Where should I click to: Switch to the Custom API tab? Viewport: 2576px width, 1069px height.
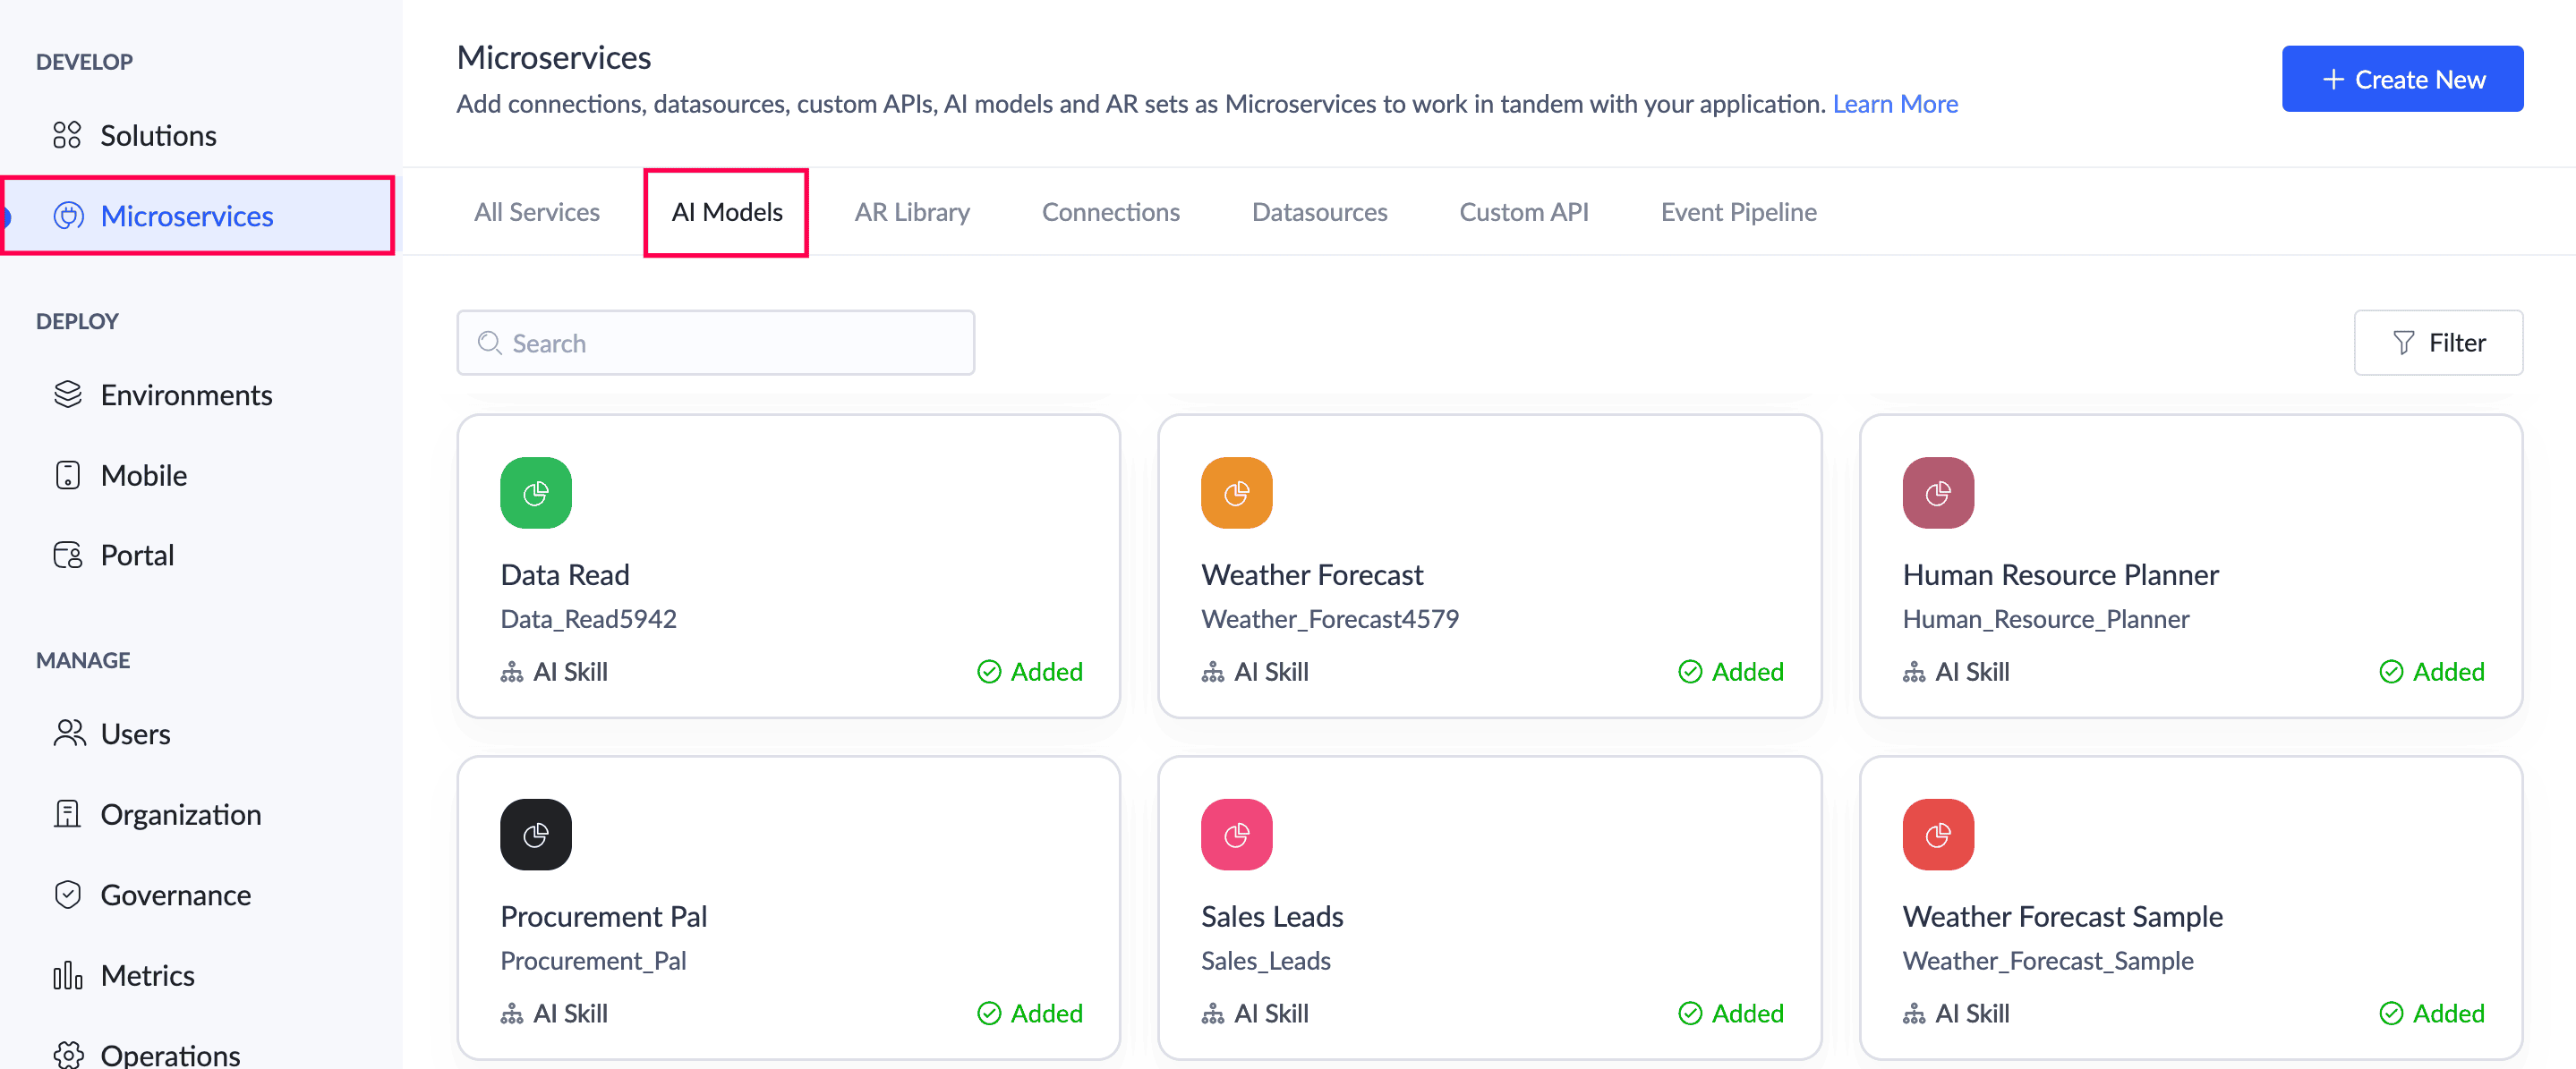(1524, 212)
